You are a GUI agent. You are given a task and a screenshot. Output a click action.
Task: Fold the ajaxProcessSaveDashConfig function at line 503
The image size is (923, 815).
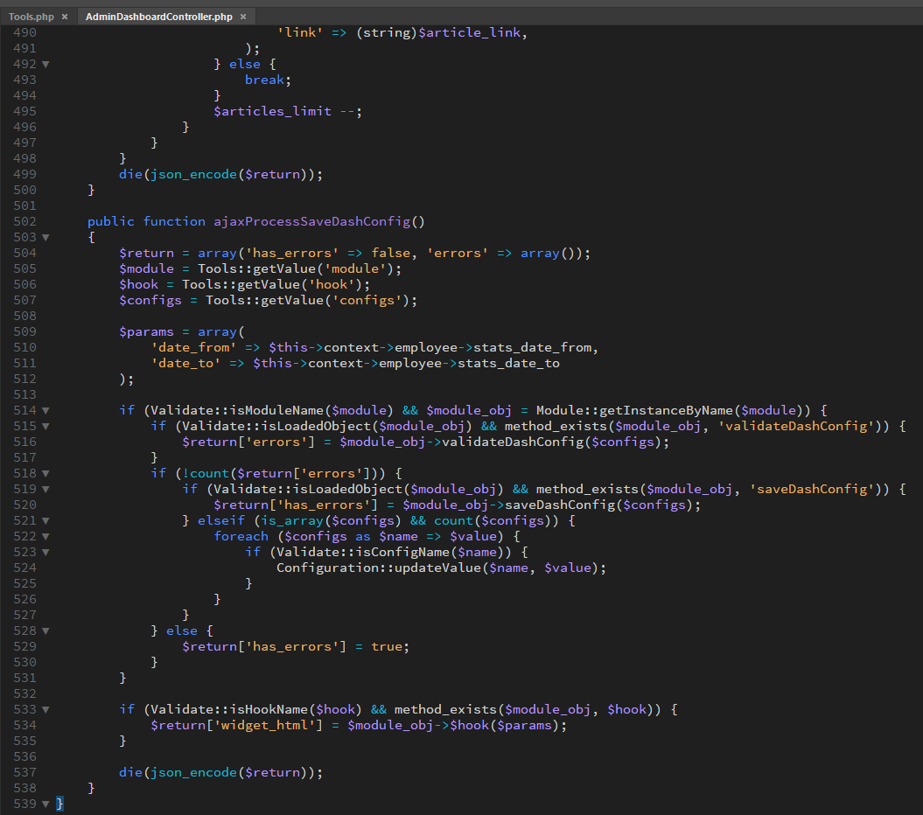click(x=45, y=238)
